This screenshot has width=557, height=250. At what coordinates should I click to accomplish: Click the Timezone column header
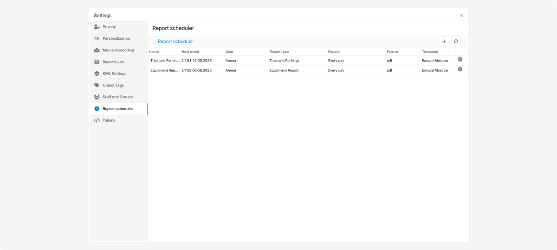coord(430,52)
